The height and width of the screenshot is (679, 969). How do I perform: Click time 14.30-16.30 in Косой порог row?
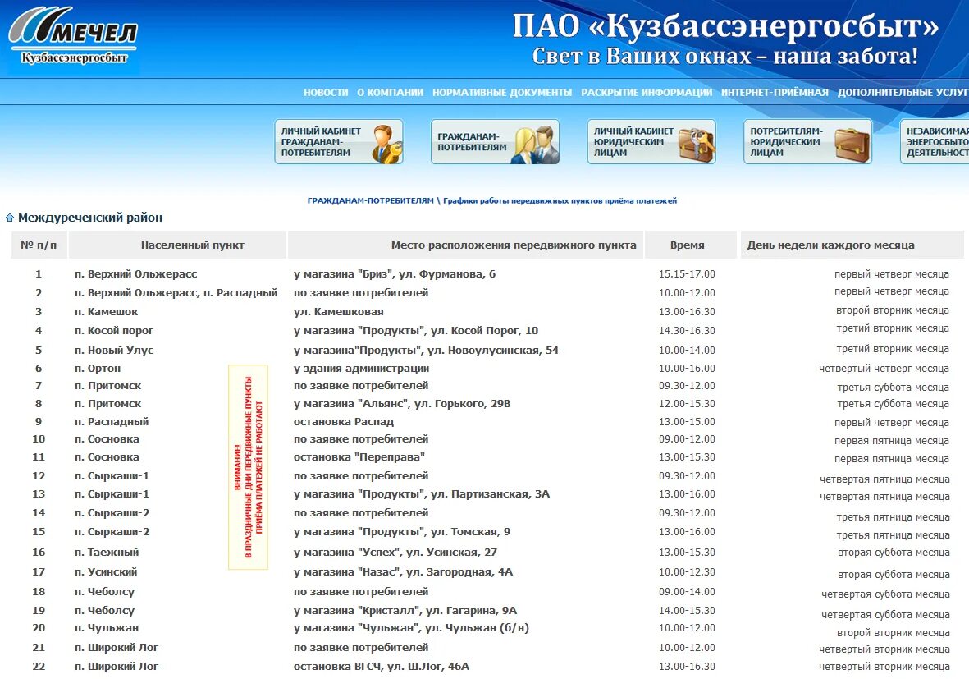(688, 331)
